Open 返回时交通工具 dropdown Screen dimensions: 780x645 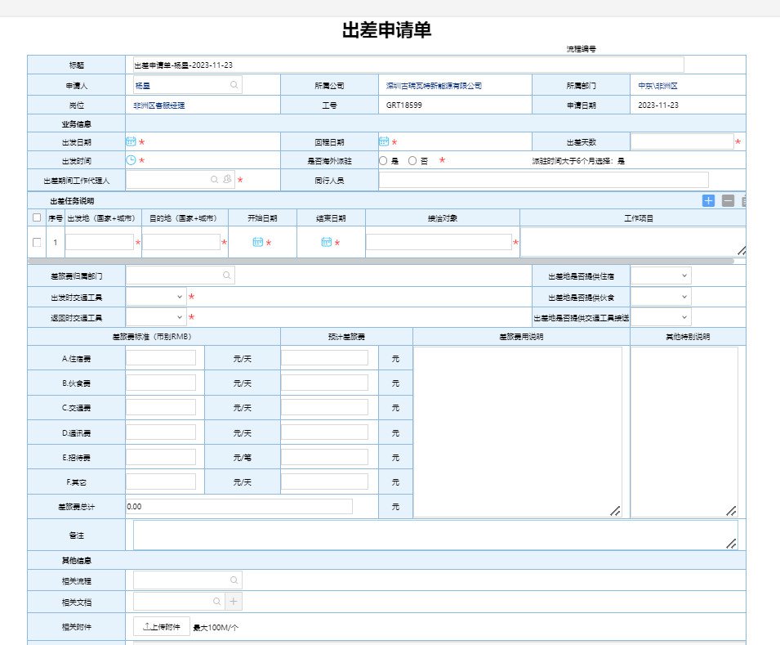coord(156,317)
